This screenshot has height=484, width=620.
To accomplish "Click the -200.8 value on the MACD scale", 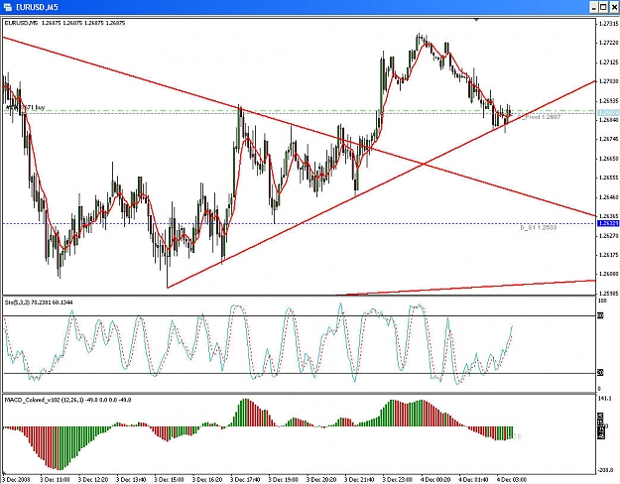I will click(605, 470).
